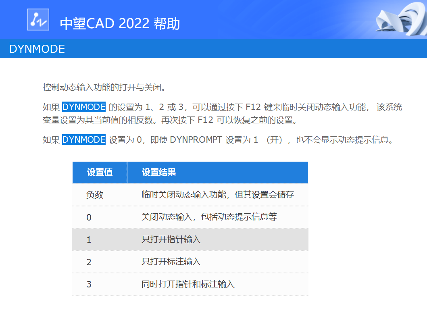
Task: Click the cell 临时关闭动态输入功能，但其设置会储存
Action: 218,195
